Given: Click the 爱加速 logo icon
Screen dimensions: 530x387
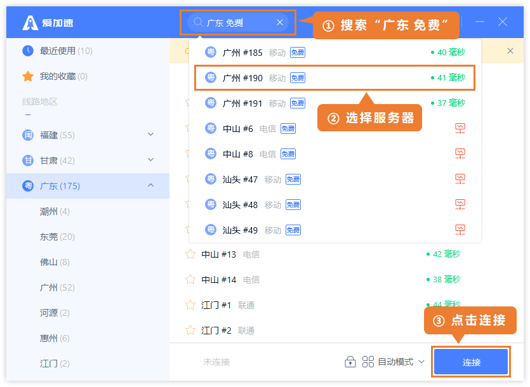Looking at the screenshot, I should (30, 22).
